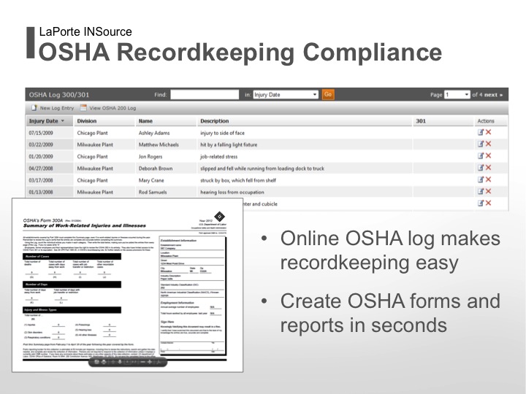This screenshot has width=526, height=394.
Task: Click description 'injury to side of face'
Action: pyautogui.click(x=222, y=133)
